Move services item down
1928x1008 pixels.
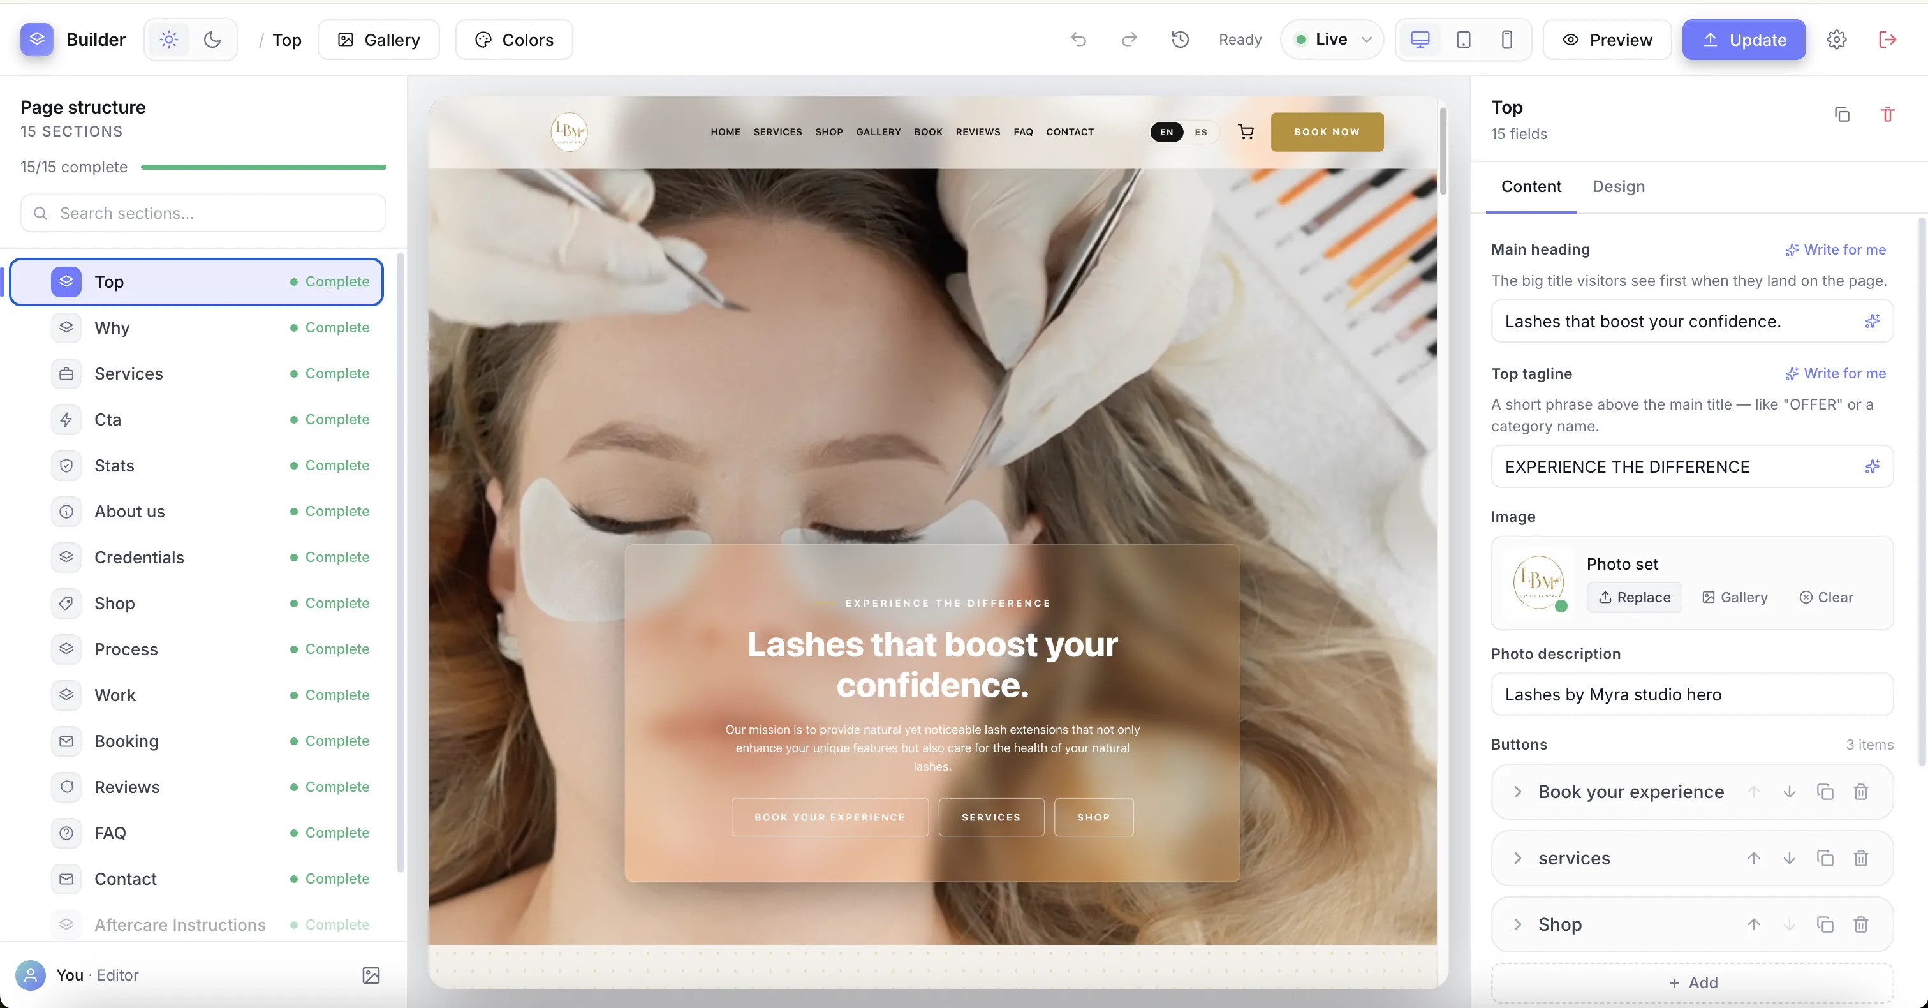(1789, 858)
